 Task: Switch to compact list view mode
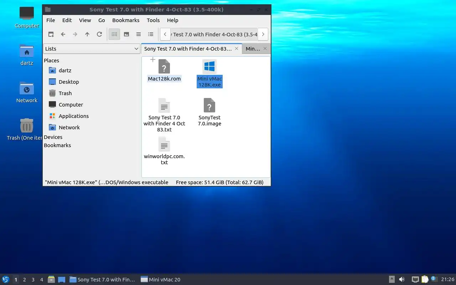coord(139,34)
